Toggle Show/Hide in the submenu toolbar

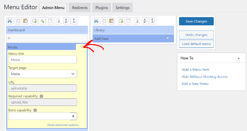click(128, 21)
